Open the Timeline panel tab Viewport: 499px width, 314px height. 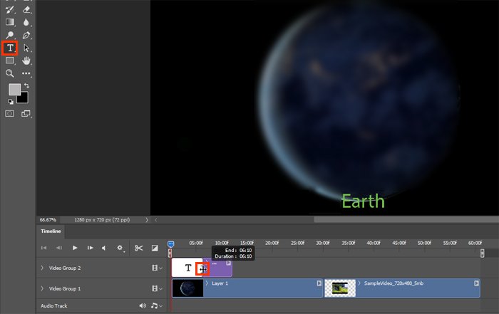(x=51, y=231)
